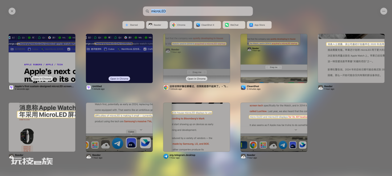
Task: Click the Reeder icon under the Chinese paragraphs thumbnail
Action: click(x=320, y=87)
